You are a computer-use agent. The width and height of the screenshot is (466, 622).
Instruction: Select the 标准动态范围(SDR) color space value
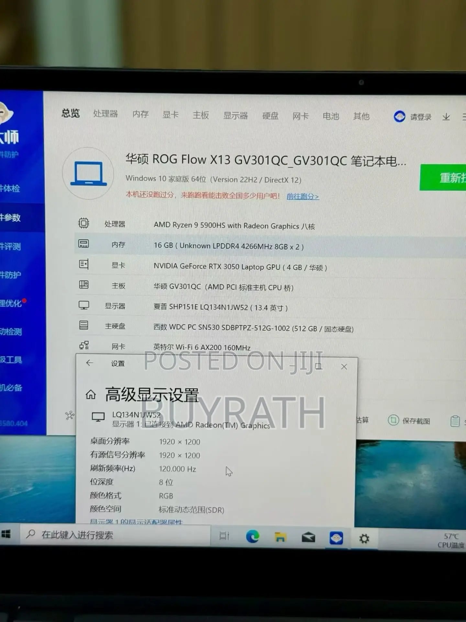tap(191, 510)
